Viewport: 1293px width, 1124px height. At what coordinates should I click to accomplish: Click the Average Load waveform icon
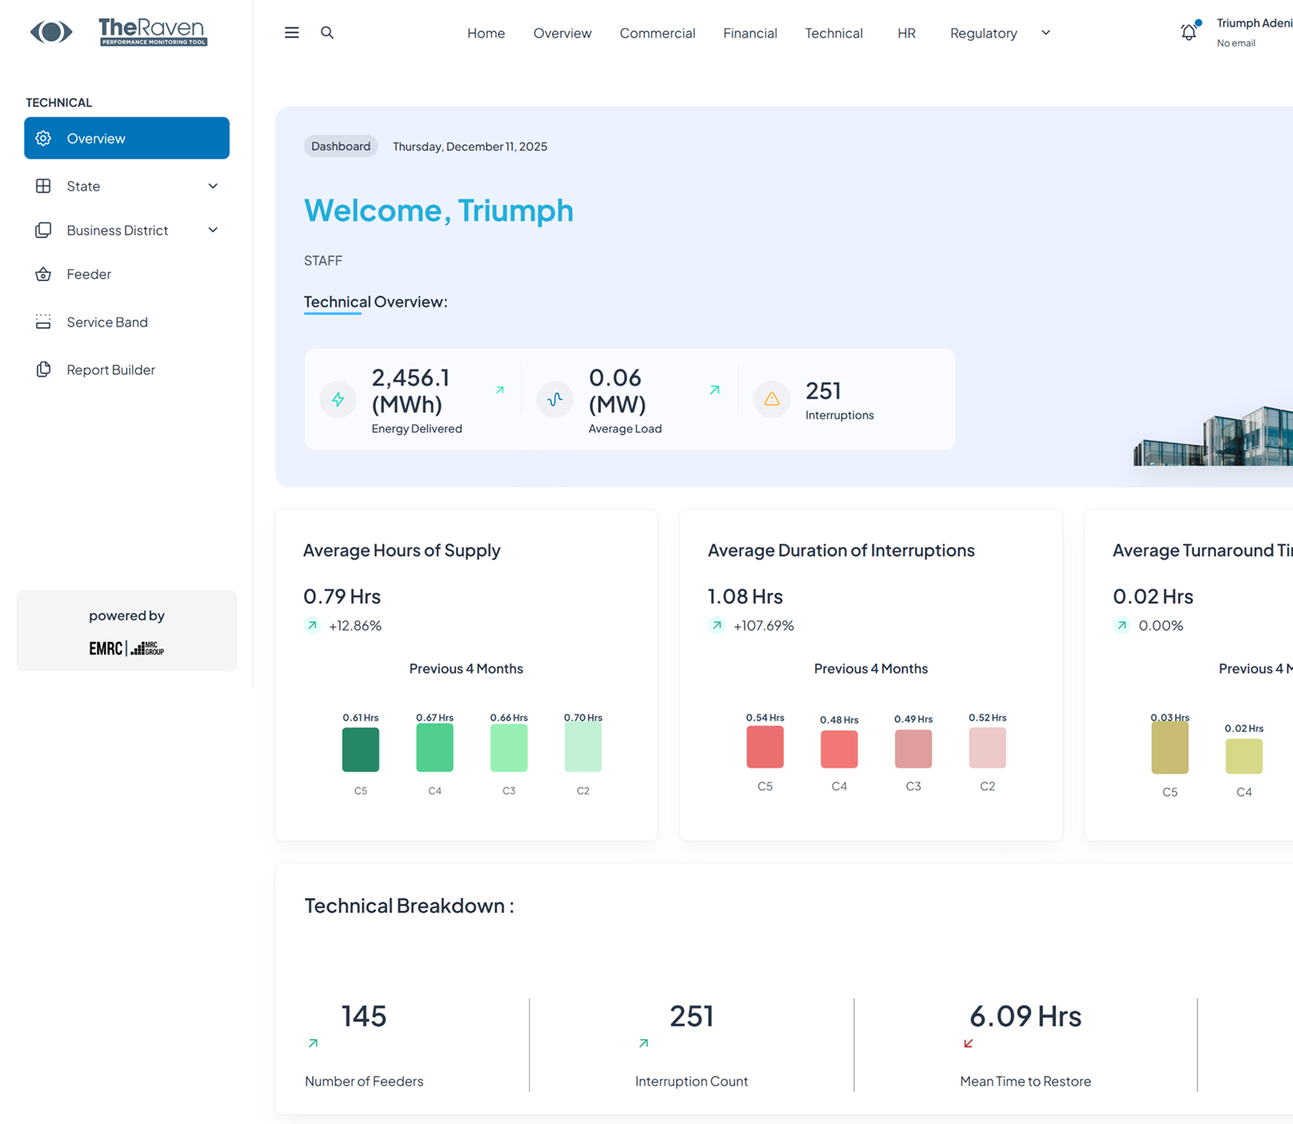click(555, 399)
